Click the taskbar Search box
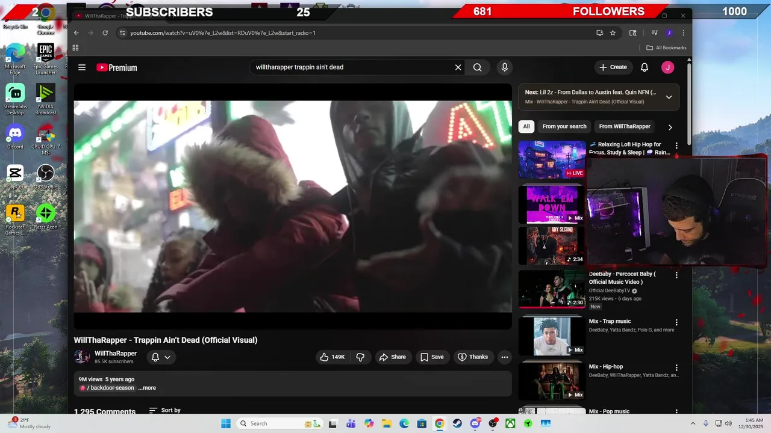The height and width of the screenshot is (433, 771). [x=281, y=423]
